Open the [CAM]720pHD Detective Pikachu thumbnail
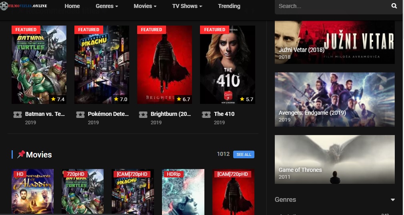Viewport: 404px width, 215px height. point(133,191)
